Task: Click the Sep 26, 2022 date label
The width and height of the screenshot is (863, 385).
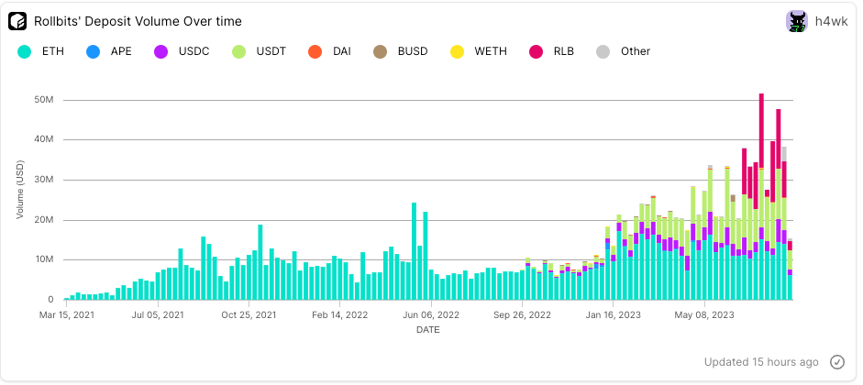Action: tap(522, 315)
